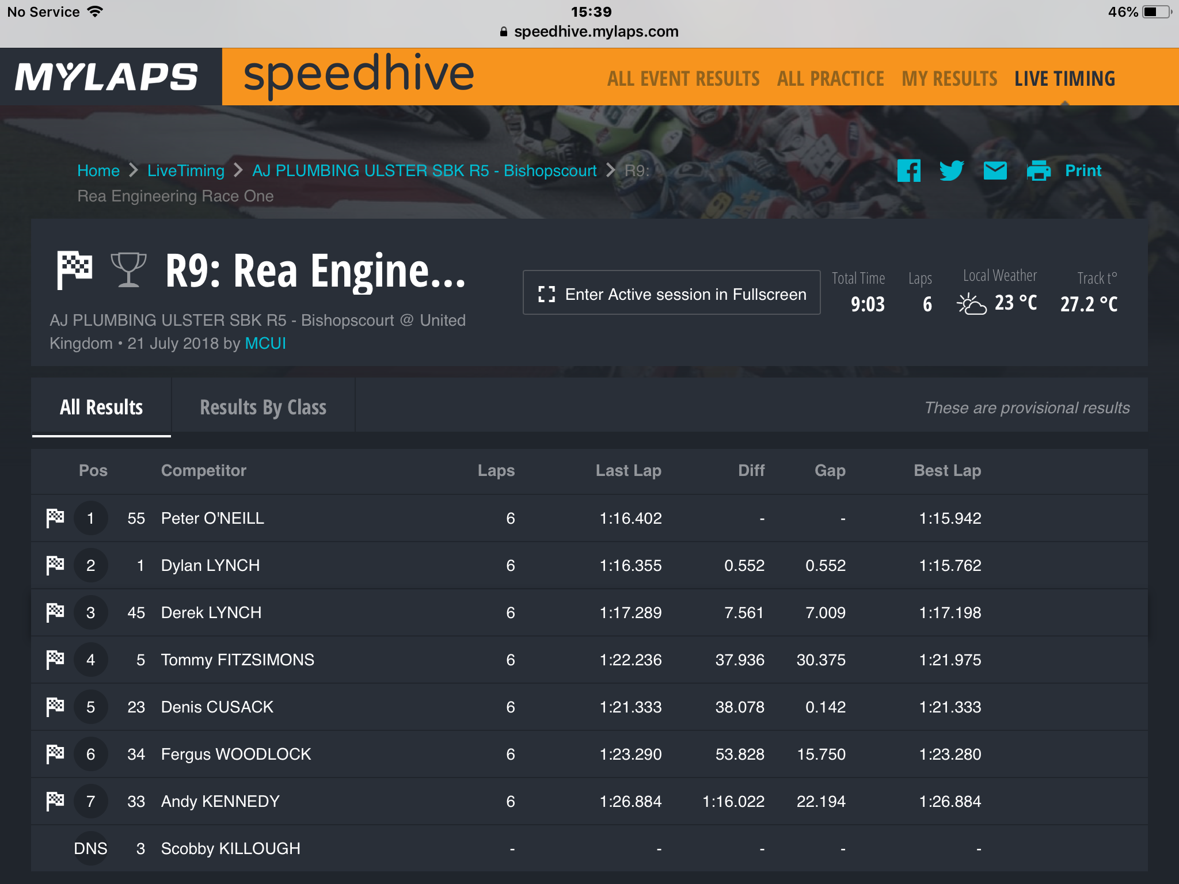1179x884 pixels.
Task: Open the MCUI organizer link
Action: [265, 344]
